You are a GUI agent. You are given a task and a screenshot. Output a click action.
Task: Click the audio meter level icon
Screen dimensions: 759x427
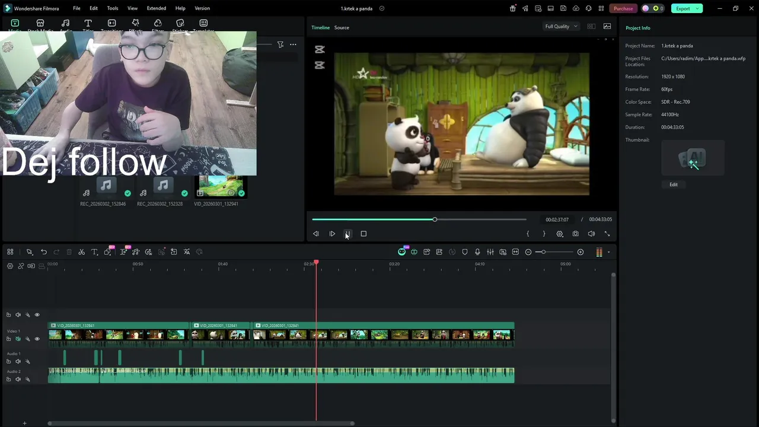(x=599, y=252)
